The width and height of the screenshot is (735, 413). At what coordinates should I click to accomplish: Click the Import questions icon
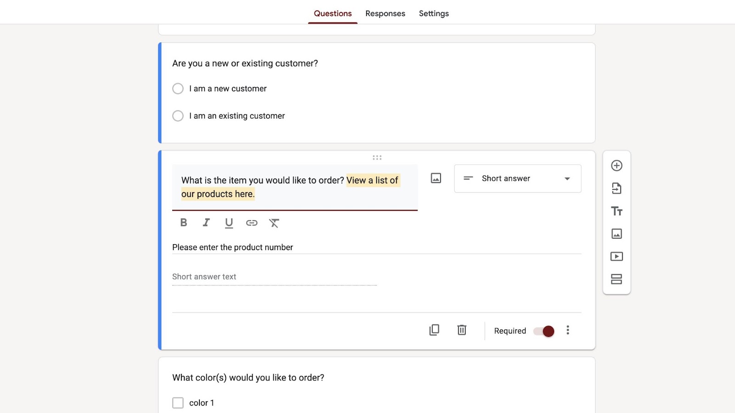pos(616,188)
